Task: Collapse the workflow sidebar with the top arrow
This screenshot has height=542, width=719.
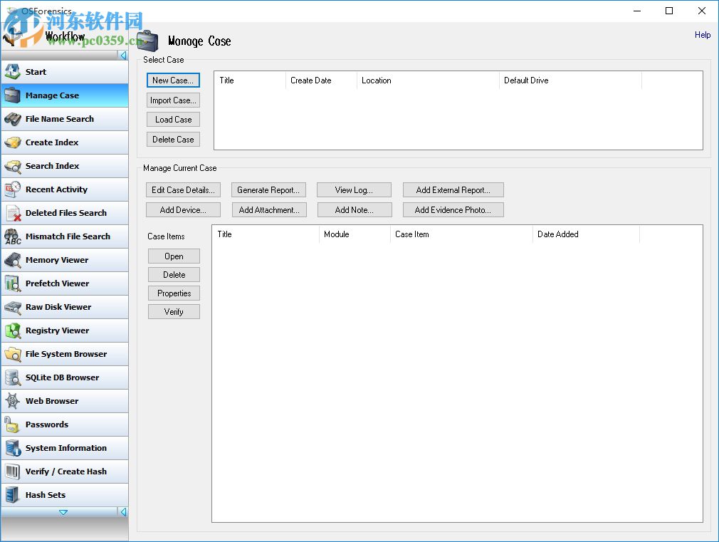Action: click(x=123, y=56)
